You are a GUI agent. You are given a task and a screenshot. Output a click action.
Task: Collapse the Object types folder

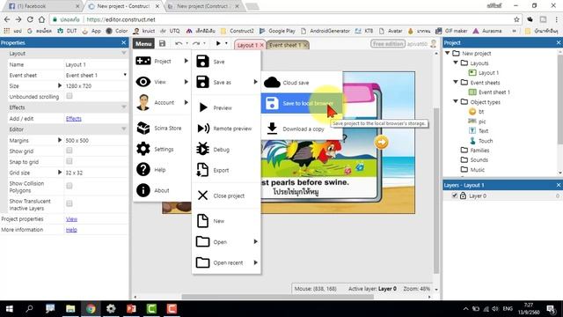point(456,102)
